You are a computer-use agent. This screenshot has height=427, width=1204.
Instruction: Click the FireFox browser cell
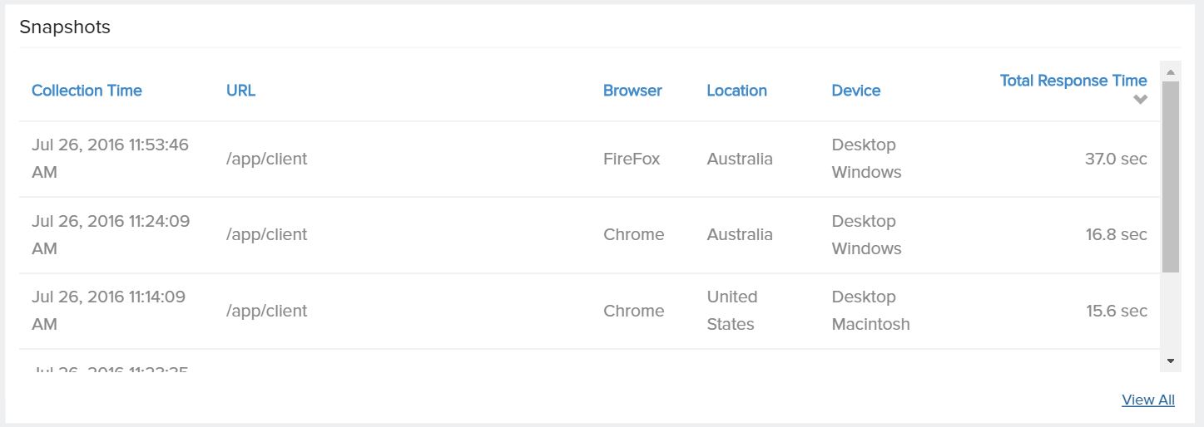tap(632, 159)
